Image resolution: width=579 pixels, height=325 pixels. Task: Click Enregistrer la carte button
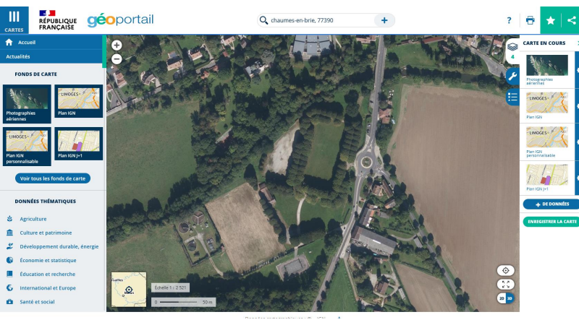(x=551, y=222)
